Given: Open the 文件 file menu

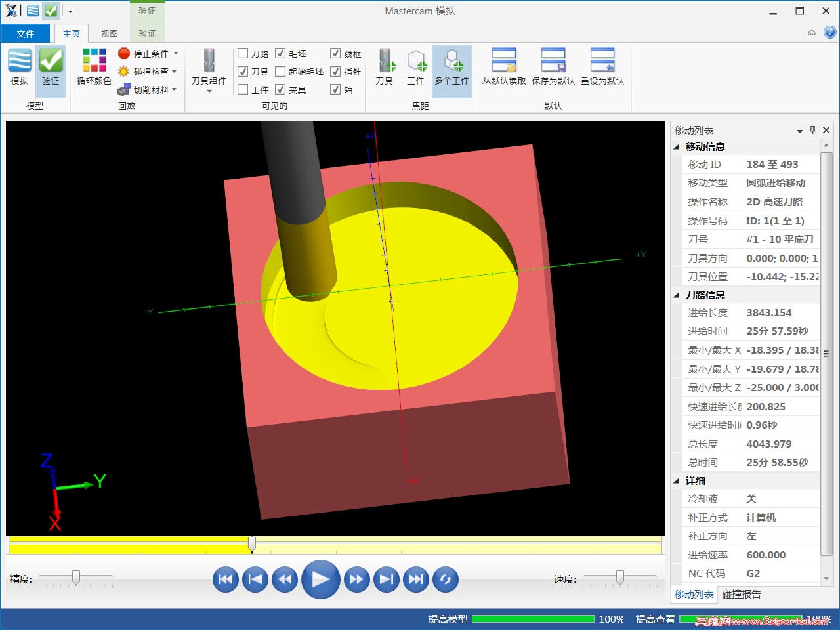Looking at the screenshot, I should tap(26, 33).
